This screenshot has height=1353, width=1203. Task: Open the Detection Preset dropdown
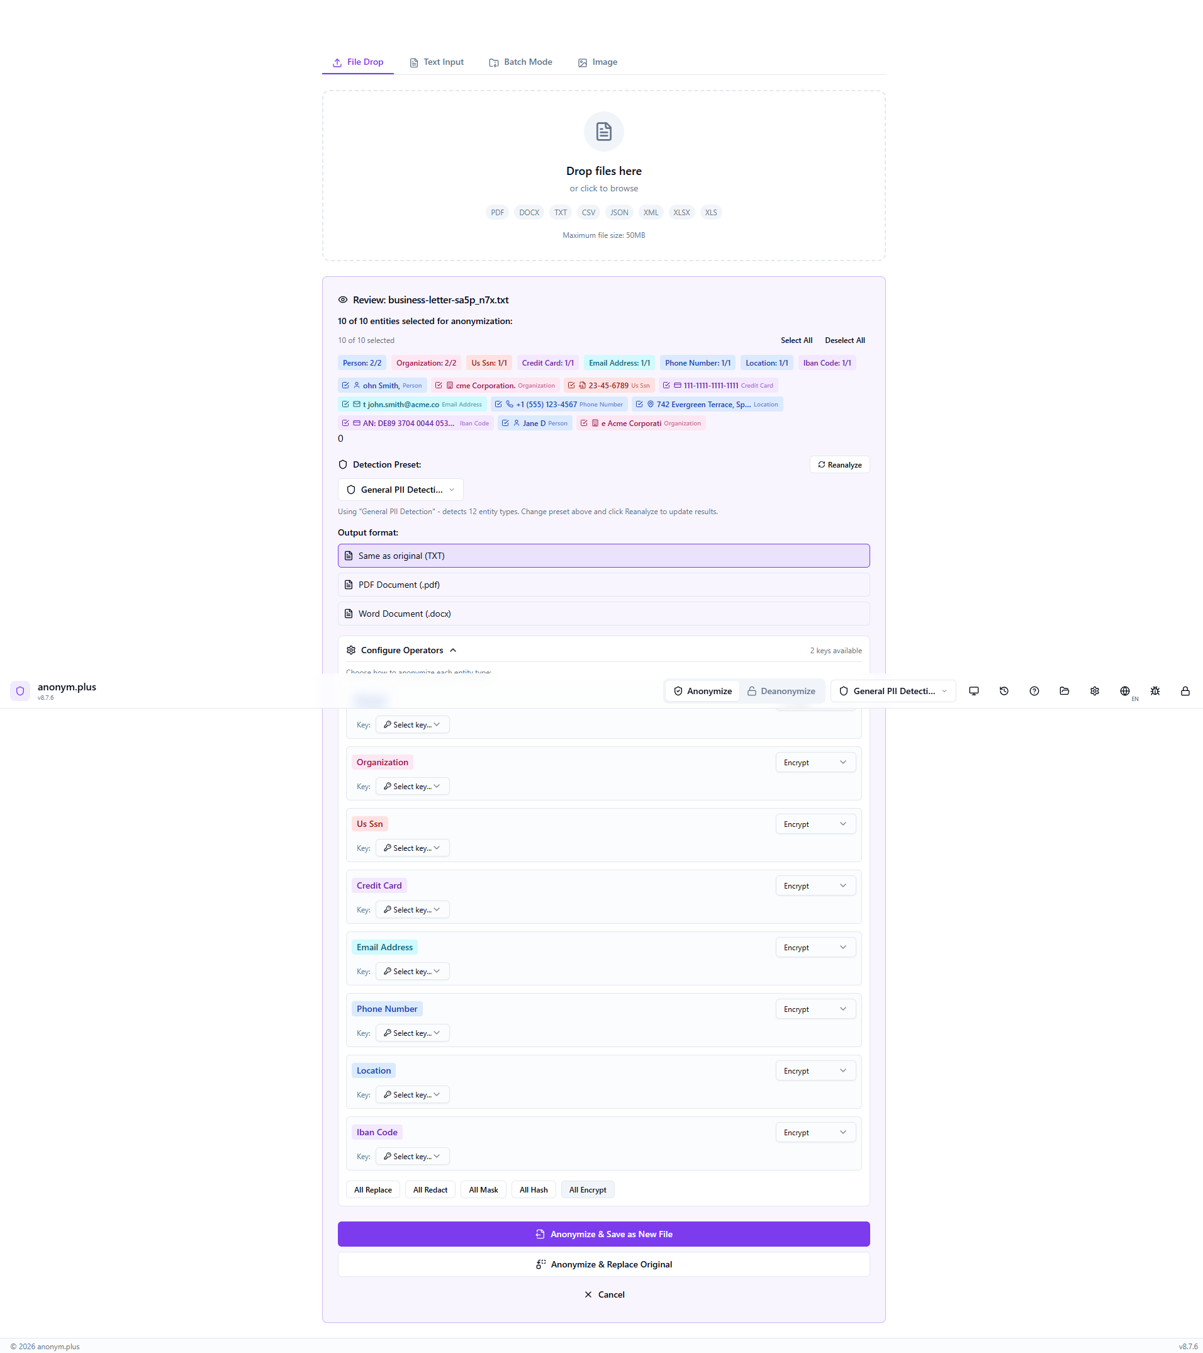[x=400, y=490]
